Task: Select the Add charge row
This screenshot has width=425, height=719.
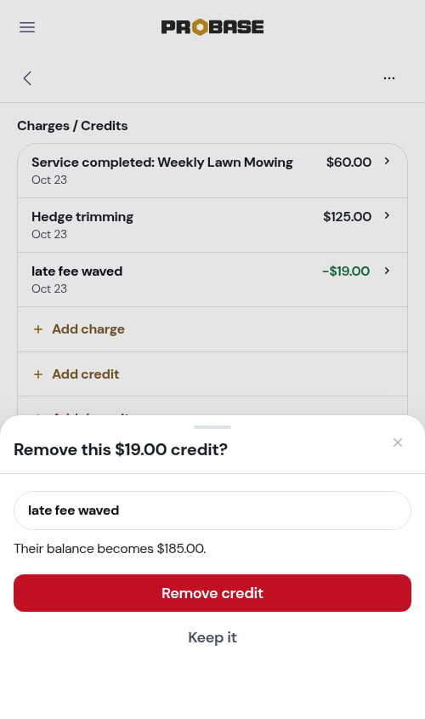Action: pyautogui.click(x=212, y=329)
